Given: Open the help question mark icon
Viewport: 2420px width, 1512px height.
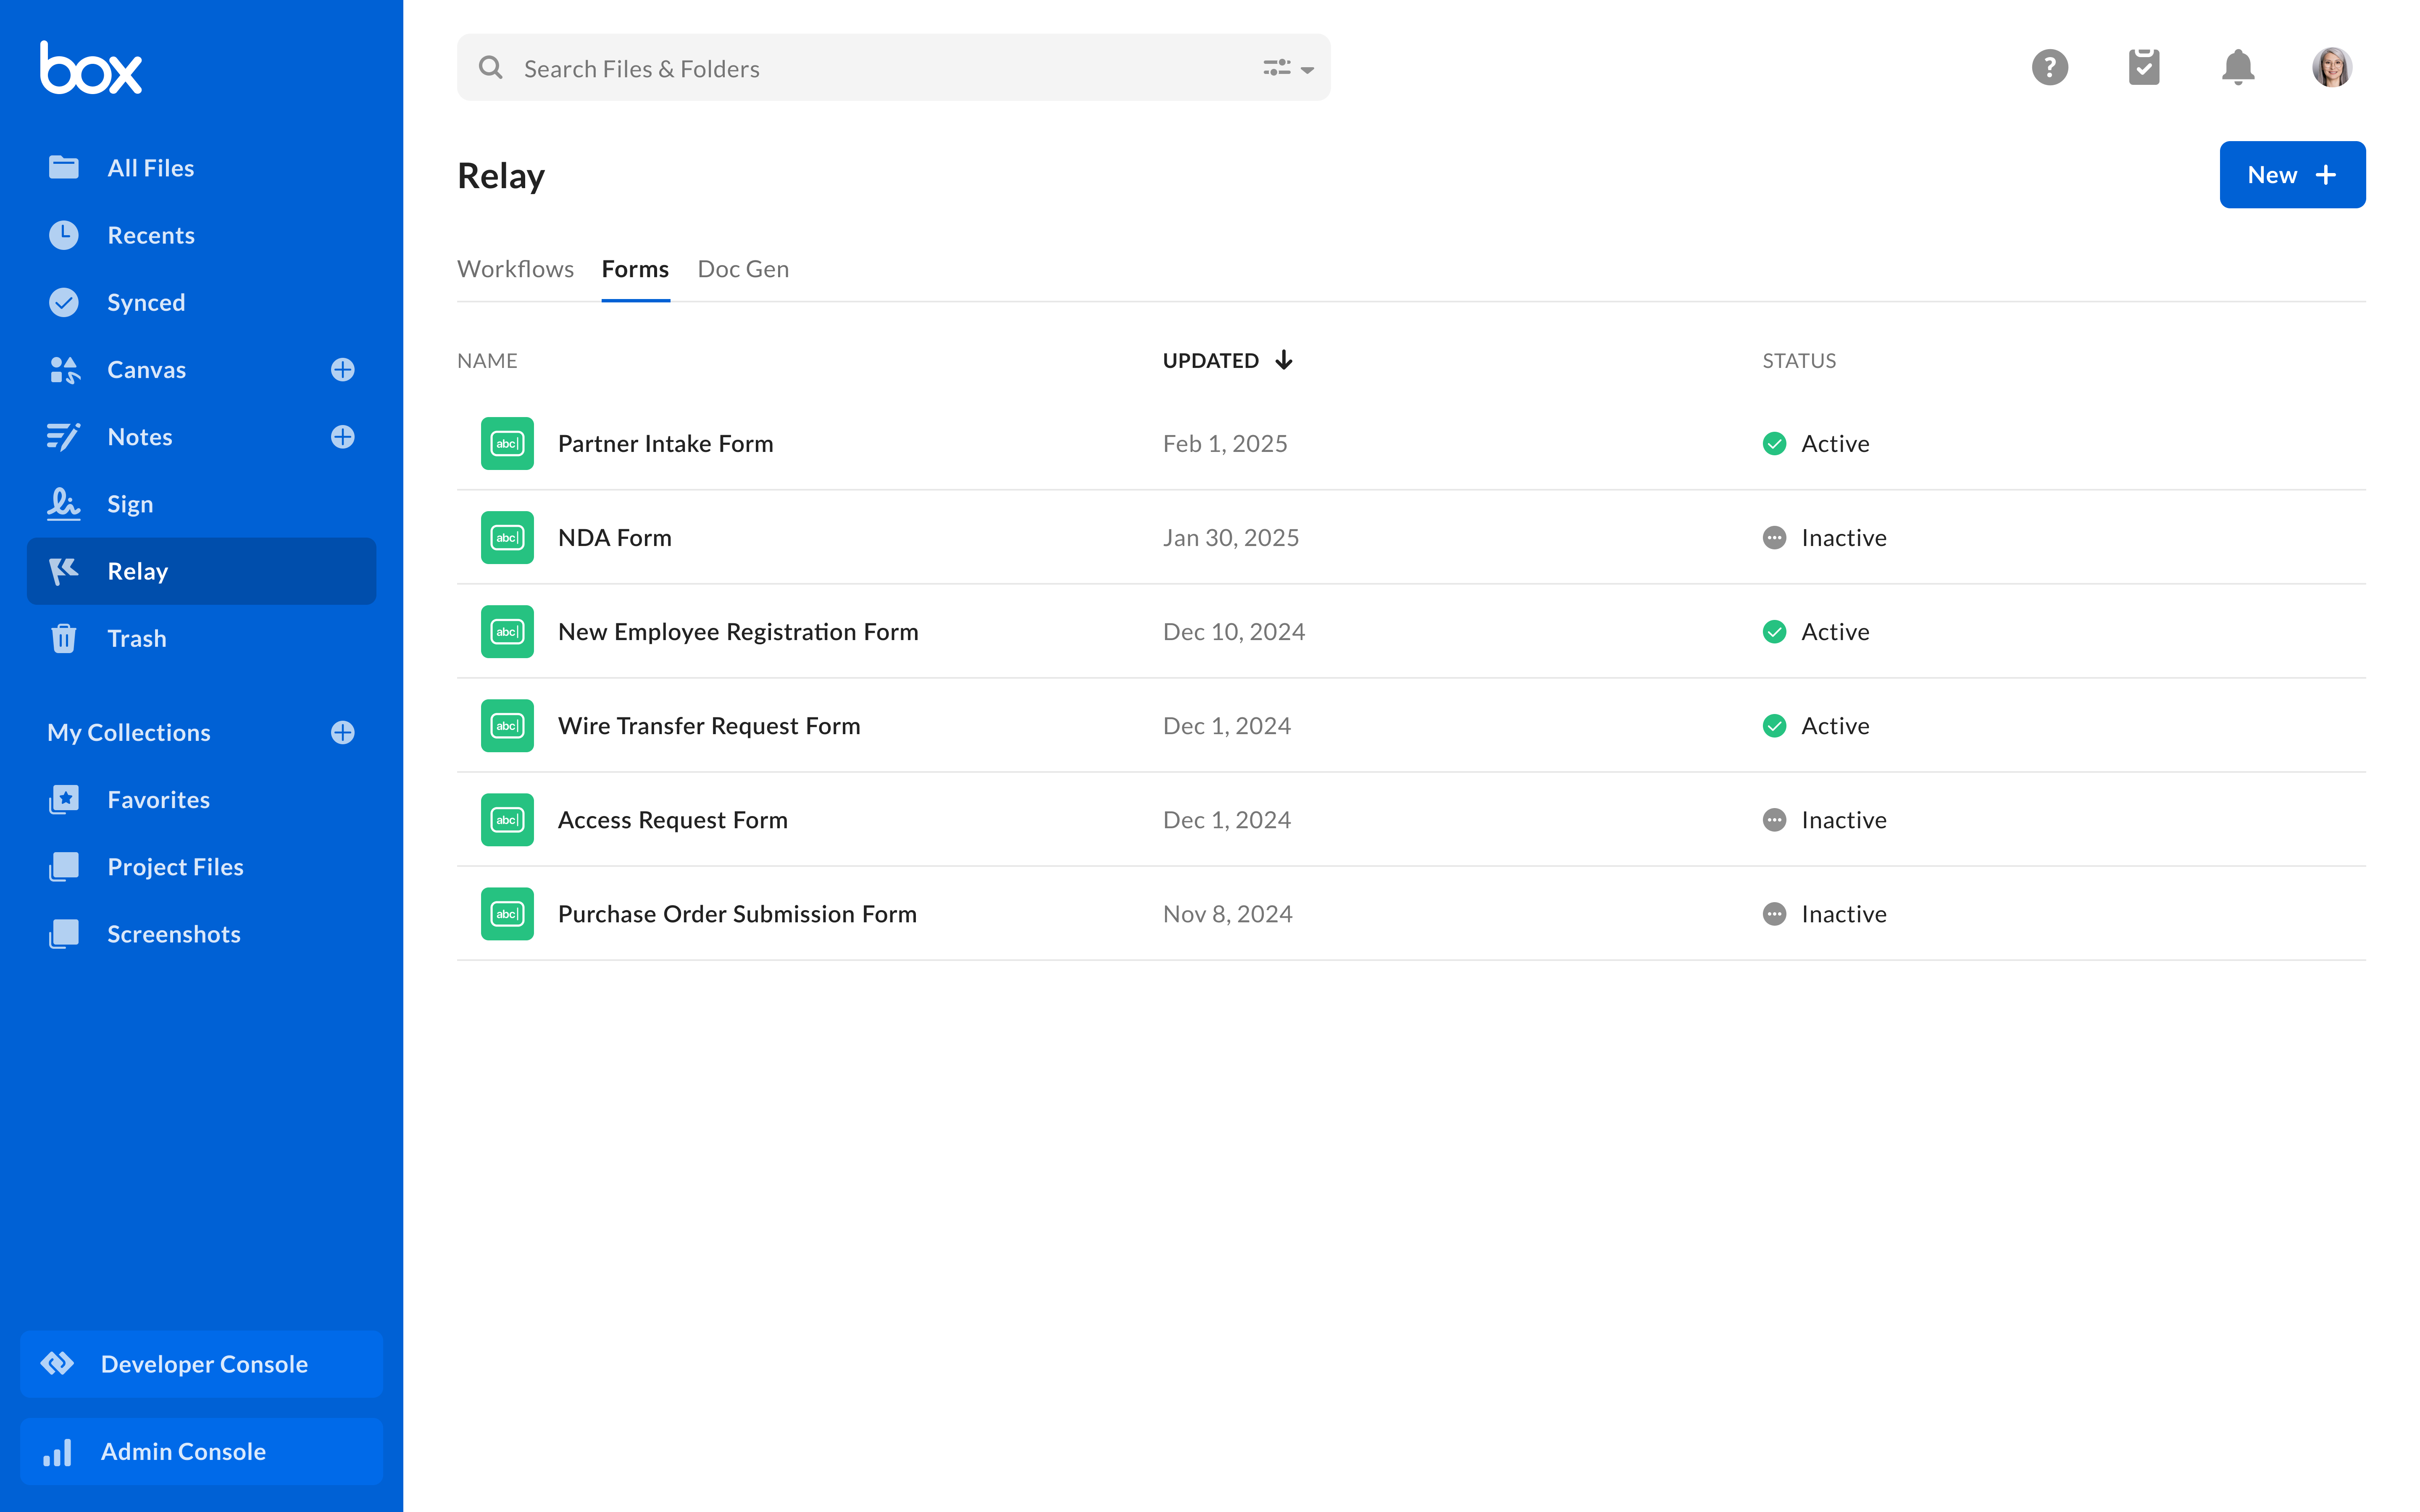Looking at the screenshot, I should pos(2050,67).
